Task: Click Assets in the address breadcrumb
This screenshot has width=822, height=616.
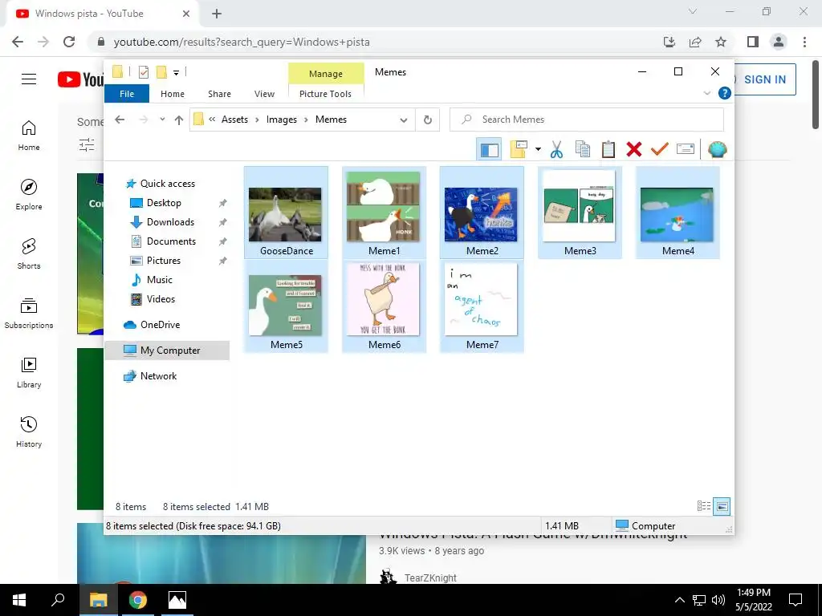Action: pyautogui.click(x=234, y=120)
